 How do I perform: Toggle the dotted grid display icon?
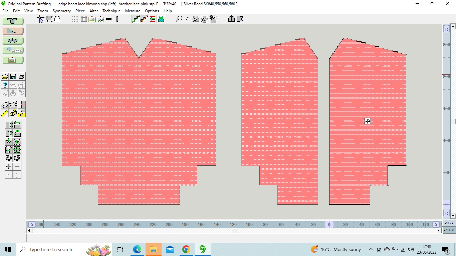[x=75, y=19]
